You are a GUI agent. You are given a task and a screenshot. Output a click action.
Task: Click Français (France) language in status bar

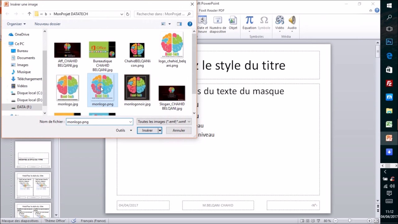click(93, 221)
